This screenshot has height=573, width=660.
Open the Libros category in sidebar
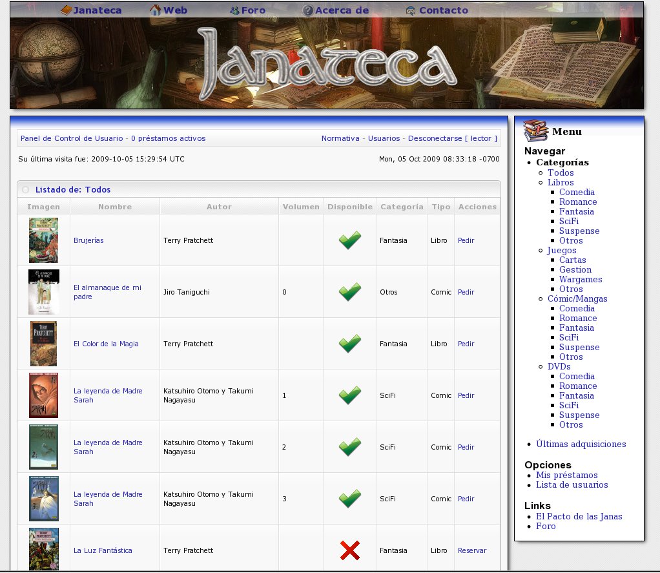(x=561, y=182)
